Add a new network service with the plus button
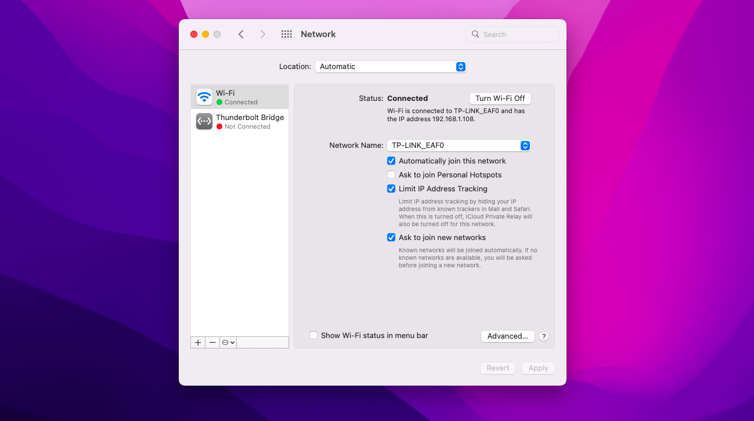754x421 pixels. click(197, 342)
